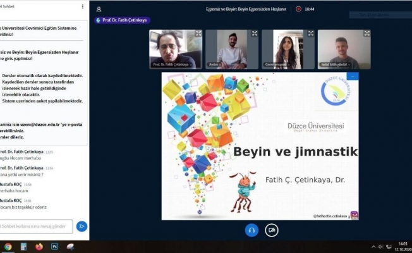Click the talking indicator for Fatih Çetinkaya
Image resolution: width=412 pixels, height=253 pixels.
pyautogui.click(x=123, y=20)
